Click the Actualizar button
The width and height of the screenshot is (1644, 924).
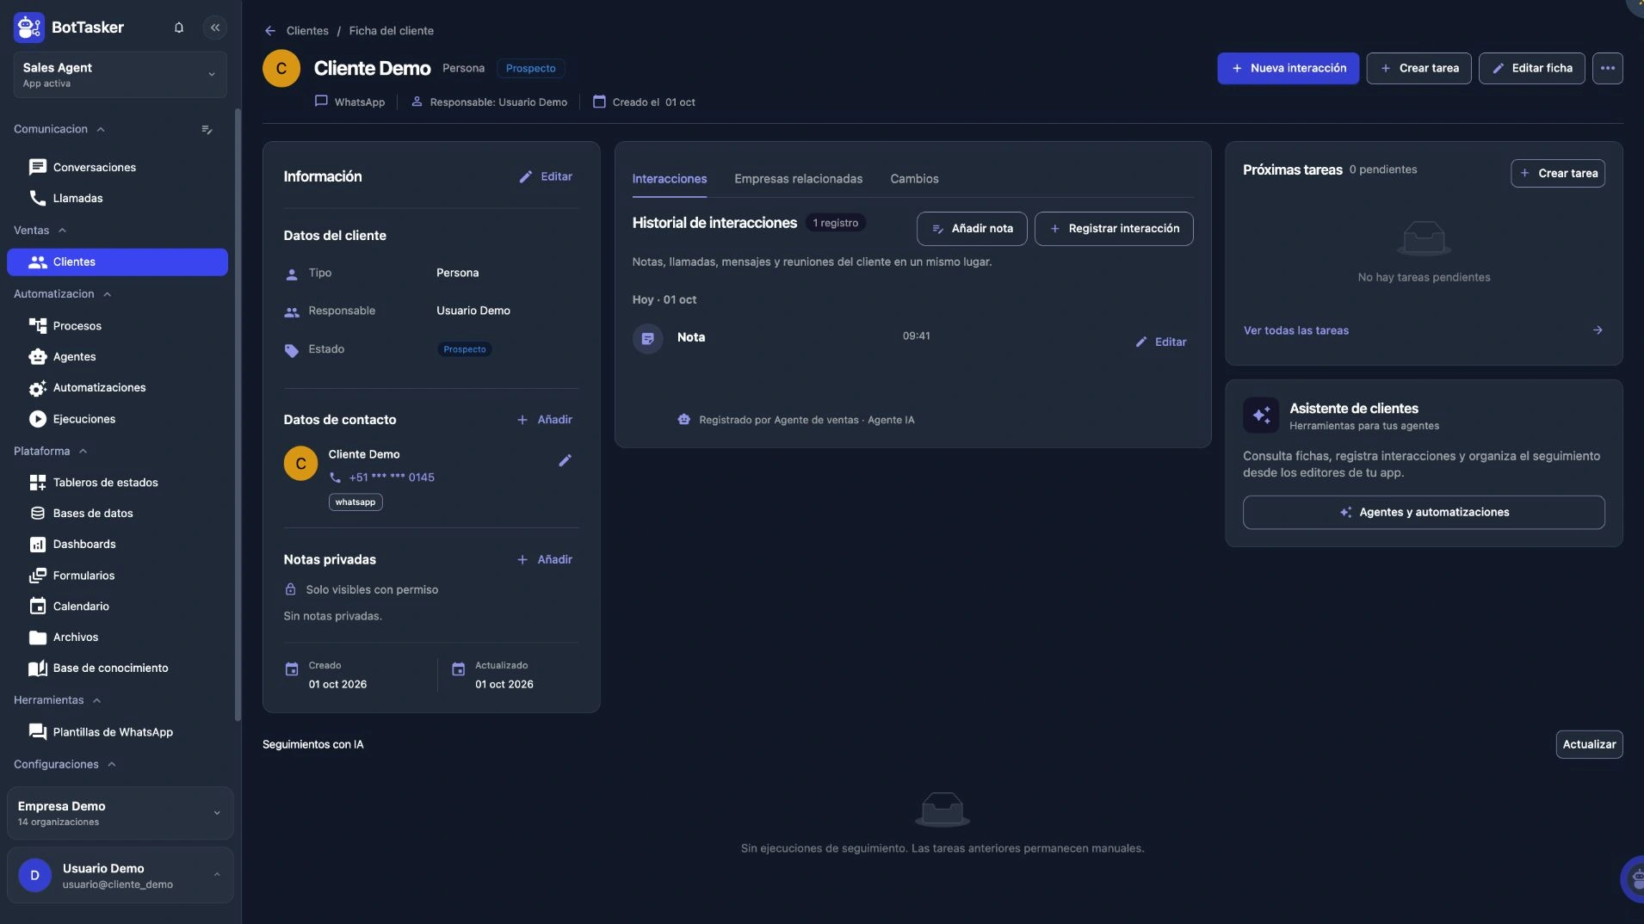click(x=1589, y=745)
